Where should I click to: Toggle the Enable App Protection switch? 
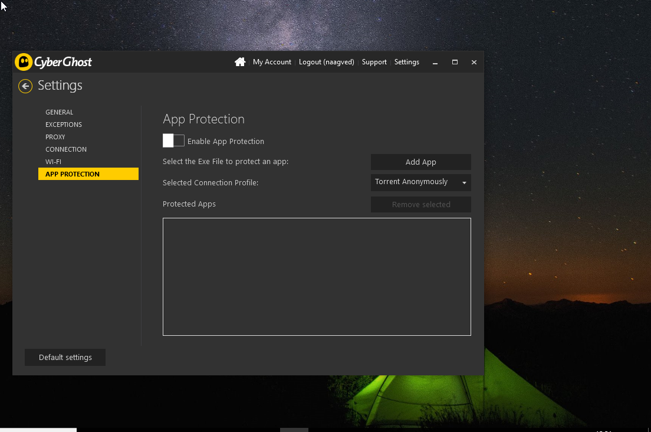point(173,141)
